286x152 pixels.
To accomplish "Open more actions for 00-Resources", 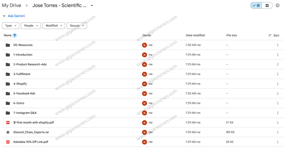I will 278,45.
